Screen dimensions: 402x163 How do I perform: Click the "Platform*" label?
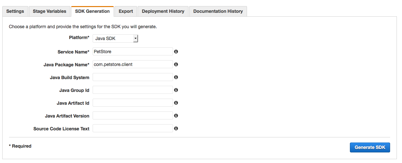pyautogui.click(x=79, y=38)
